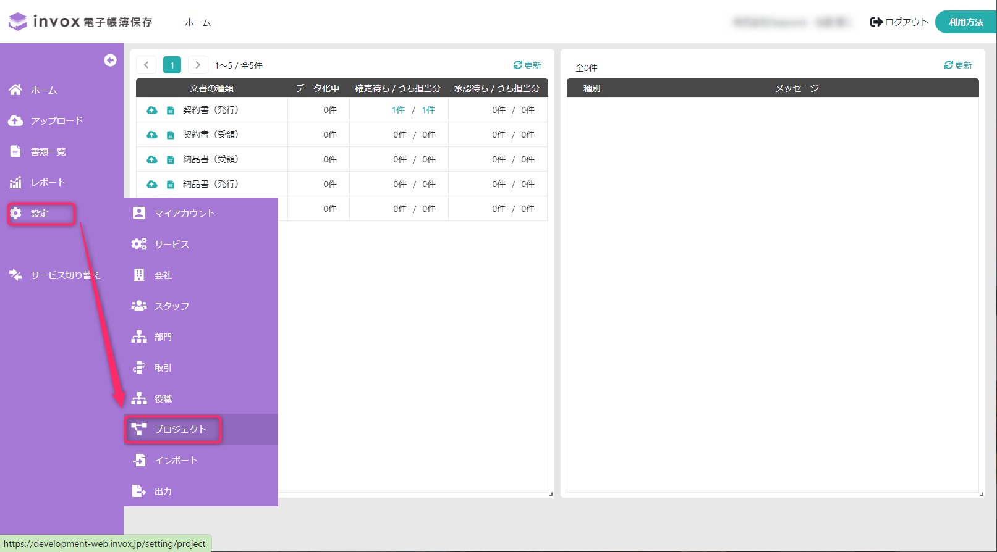Click the 1件 link in 確定待ち column

coord(398,110)
